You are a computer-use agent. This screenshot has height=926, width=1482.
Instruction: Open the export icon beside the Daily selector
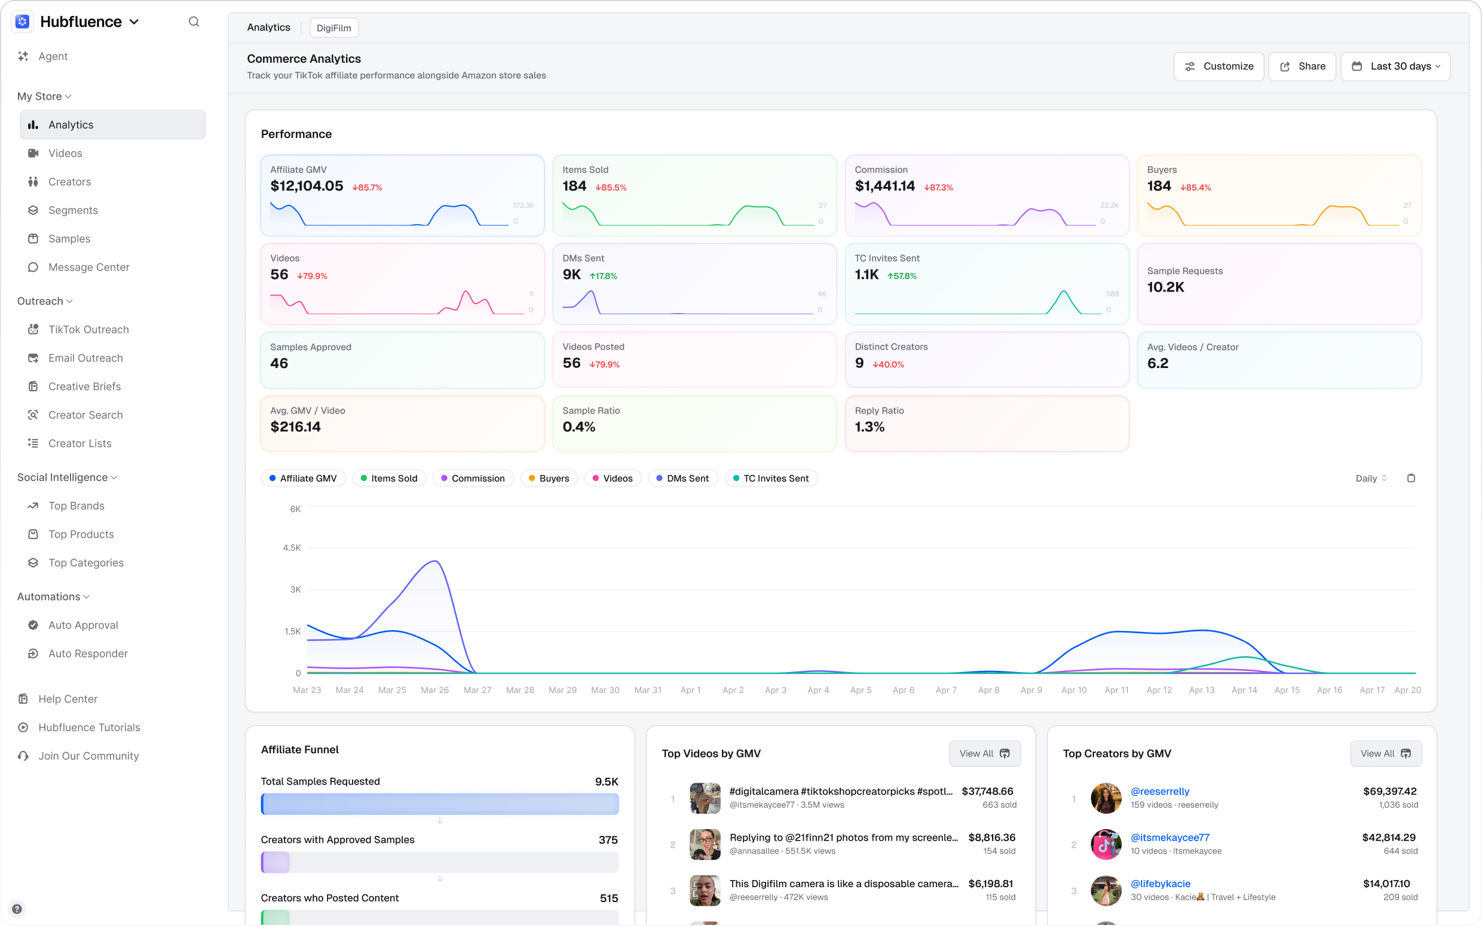tap(1411, 478)
